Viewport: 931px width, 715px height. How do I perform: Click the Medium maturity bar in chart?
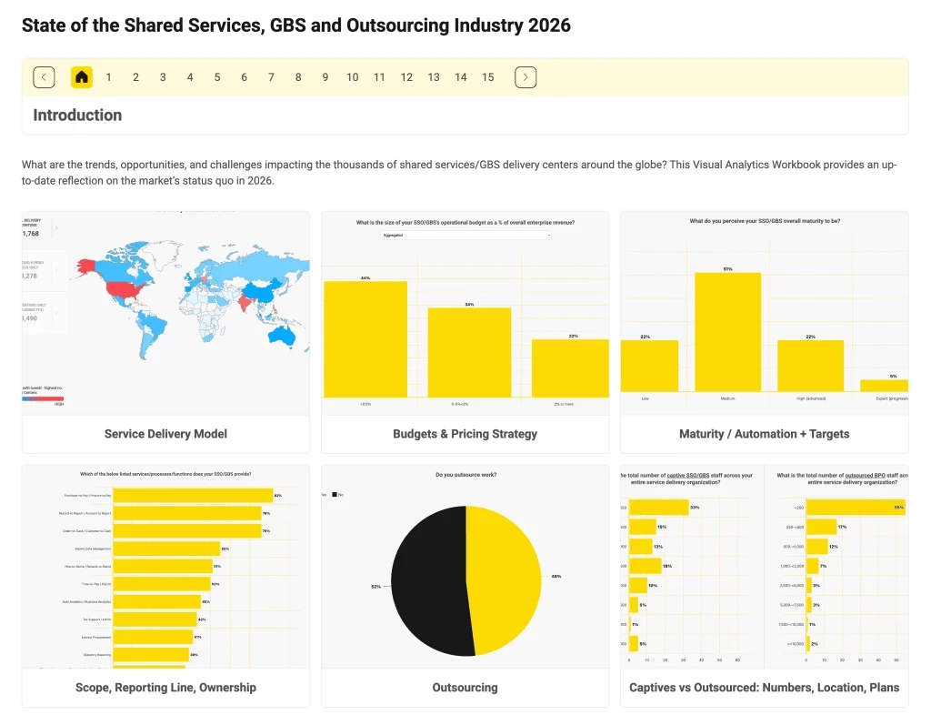pyautogui.click(x=727, y=332)
